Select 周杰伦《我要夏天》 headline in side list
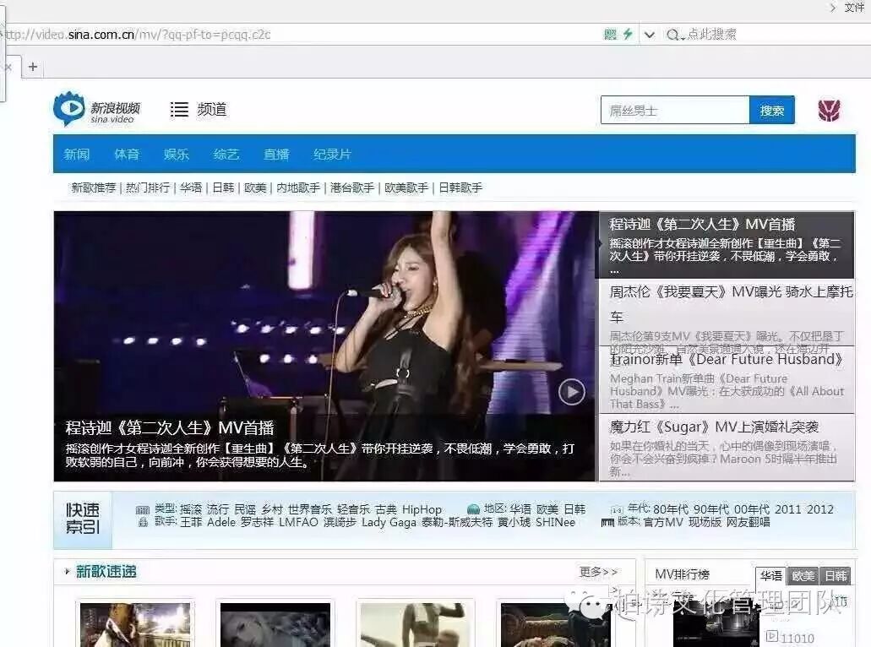The height and width of the screenshot is (647, 871). pyautogui.click(x=731, y=303)
